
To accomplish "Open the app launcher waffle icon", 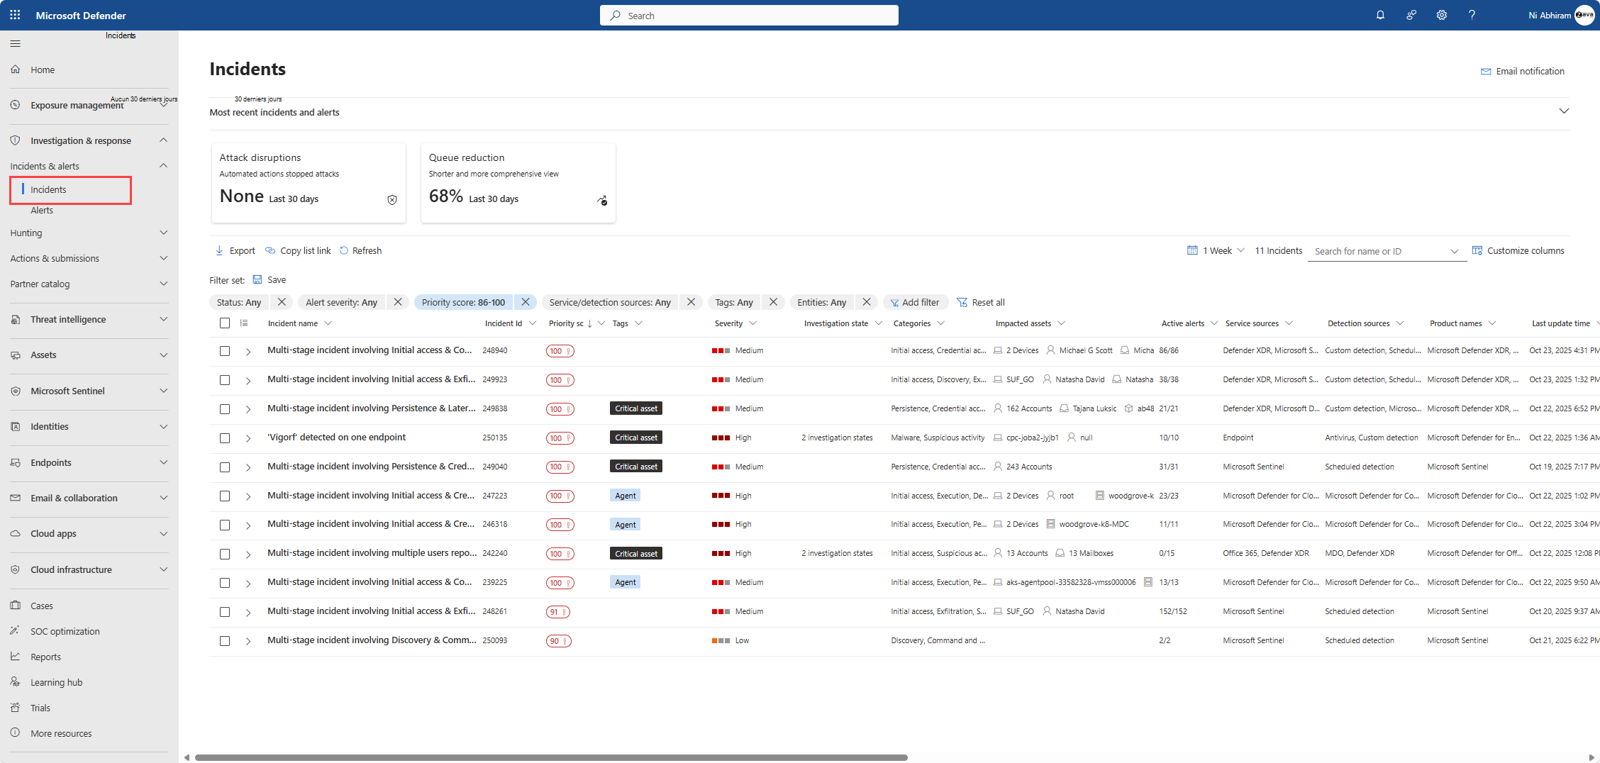I will click(x=15, y=15).
